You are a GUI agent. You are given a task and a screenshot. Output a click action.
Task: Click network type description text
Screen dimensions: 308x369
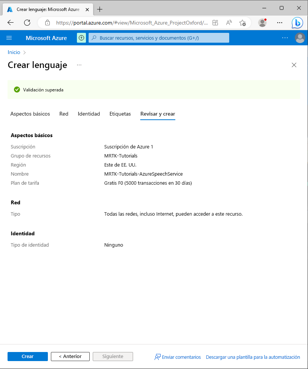point(173,214)
